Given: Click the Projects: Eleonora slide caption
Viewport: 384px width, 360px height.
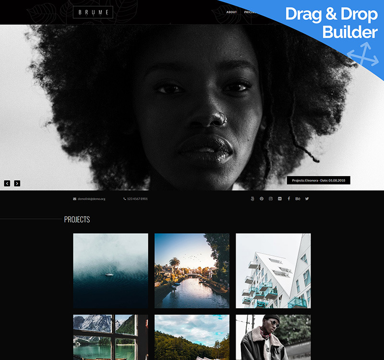Looking at the screenshot, I should [318, 180].
